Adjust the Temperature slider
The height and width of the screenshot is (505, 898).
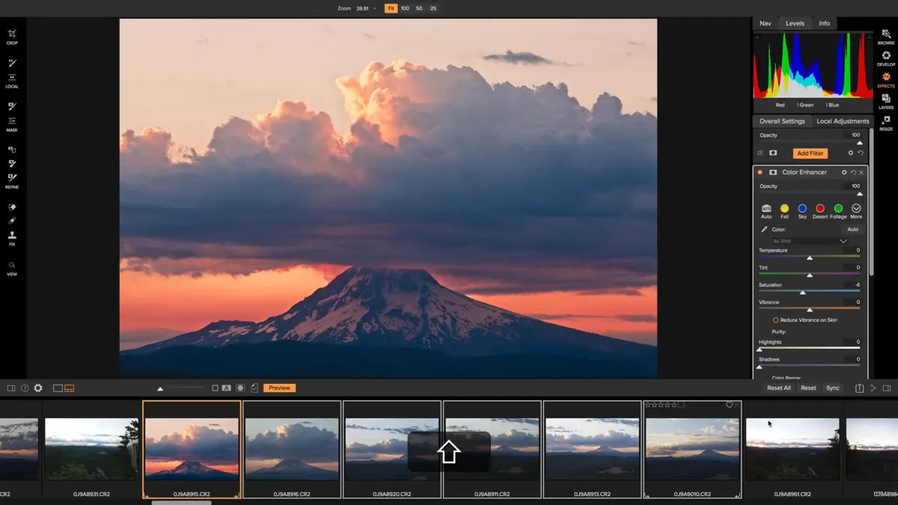point(810,257)
